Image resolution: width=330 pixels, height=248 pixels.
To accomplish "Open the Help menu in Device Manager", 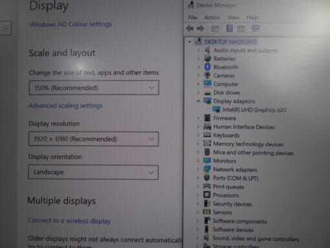I will pyautogui.click(x=252, y=17).
